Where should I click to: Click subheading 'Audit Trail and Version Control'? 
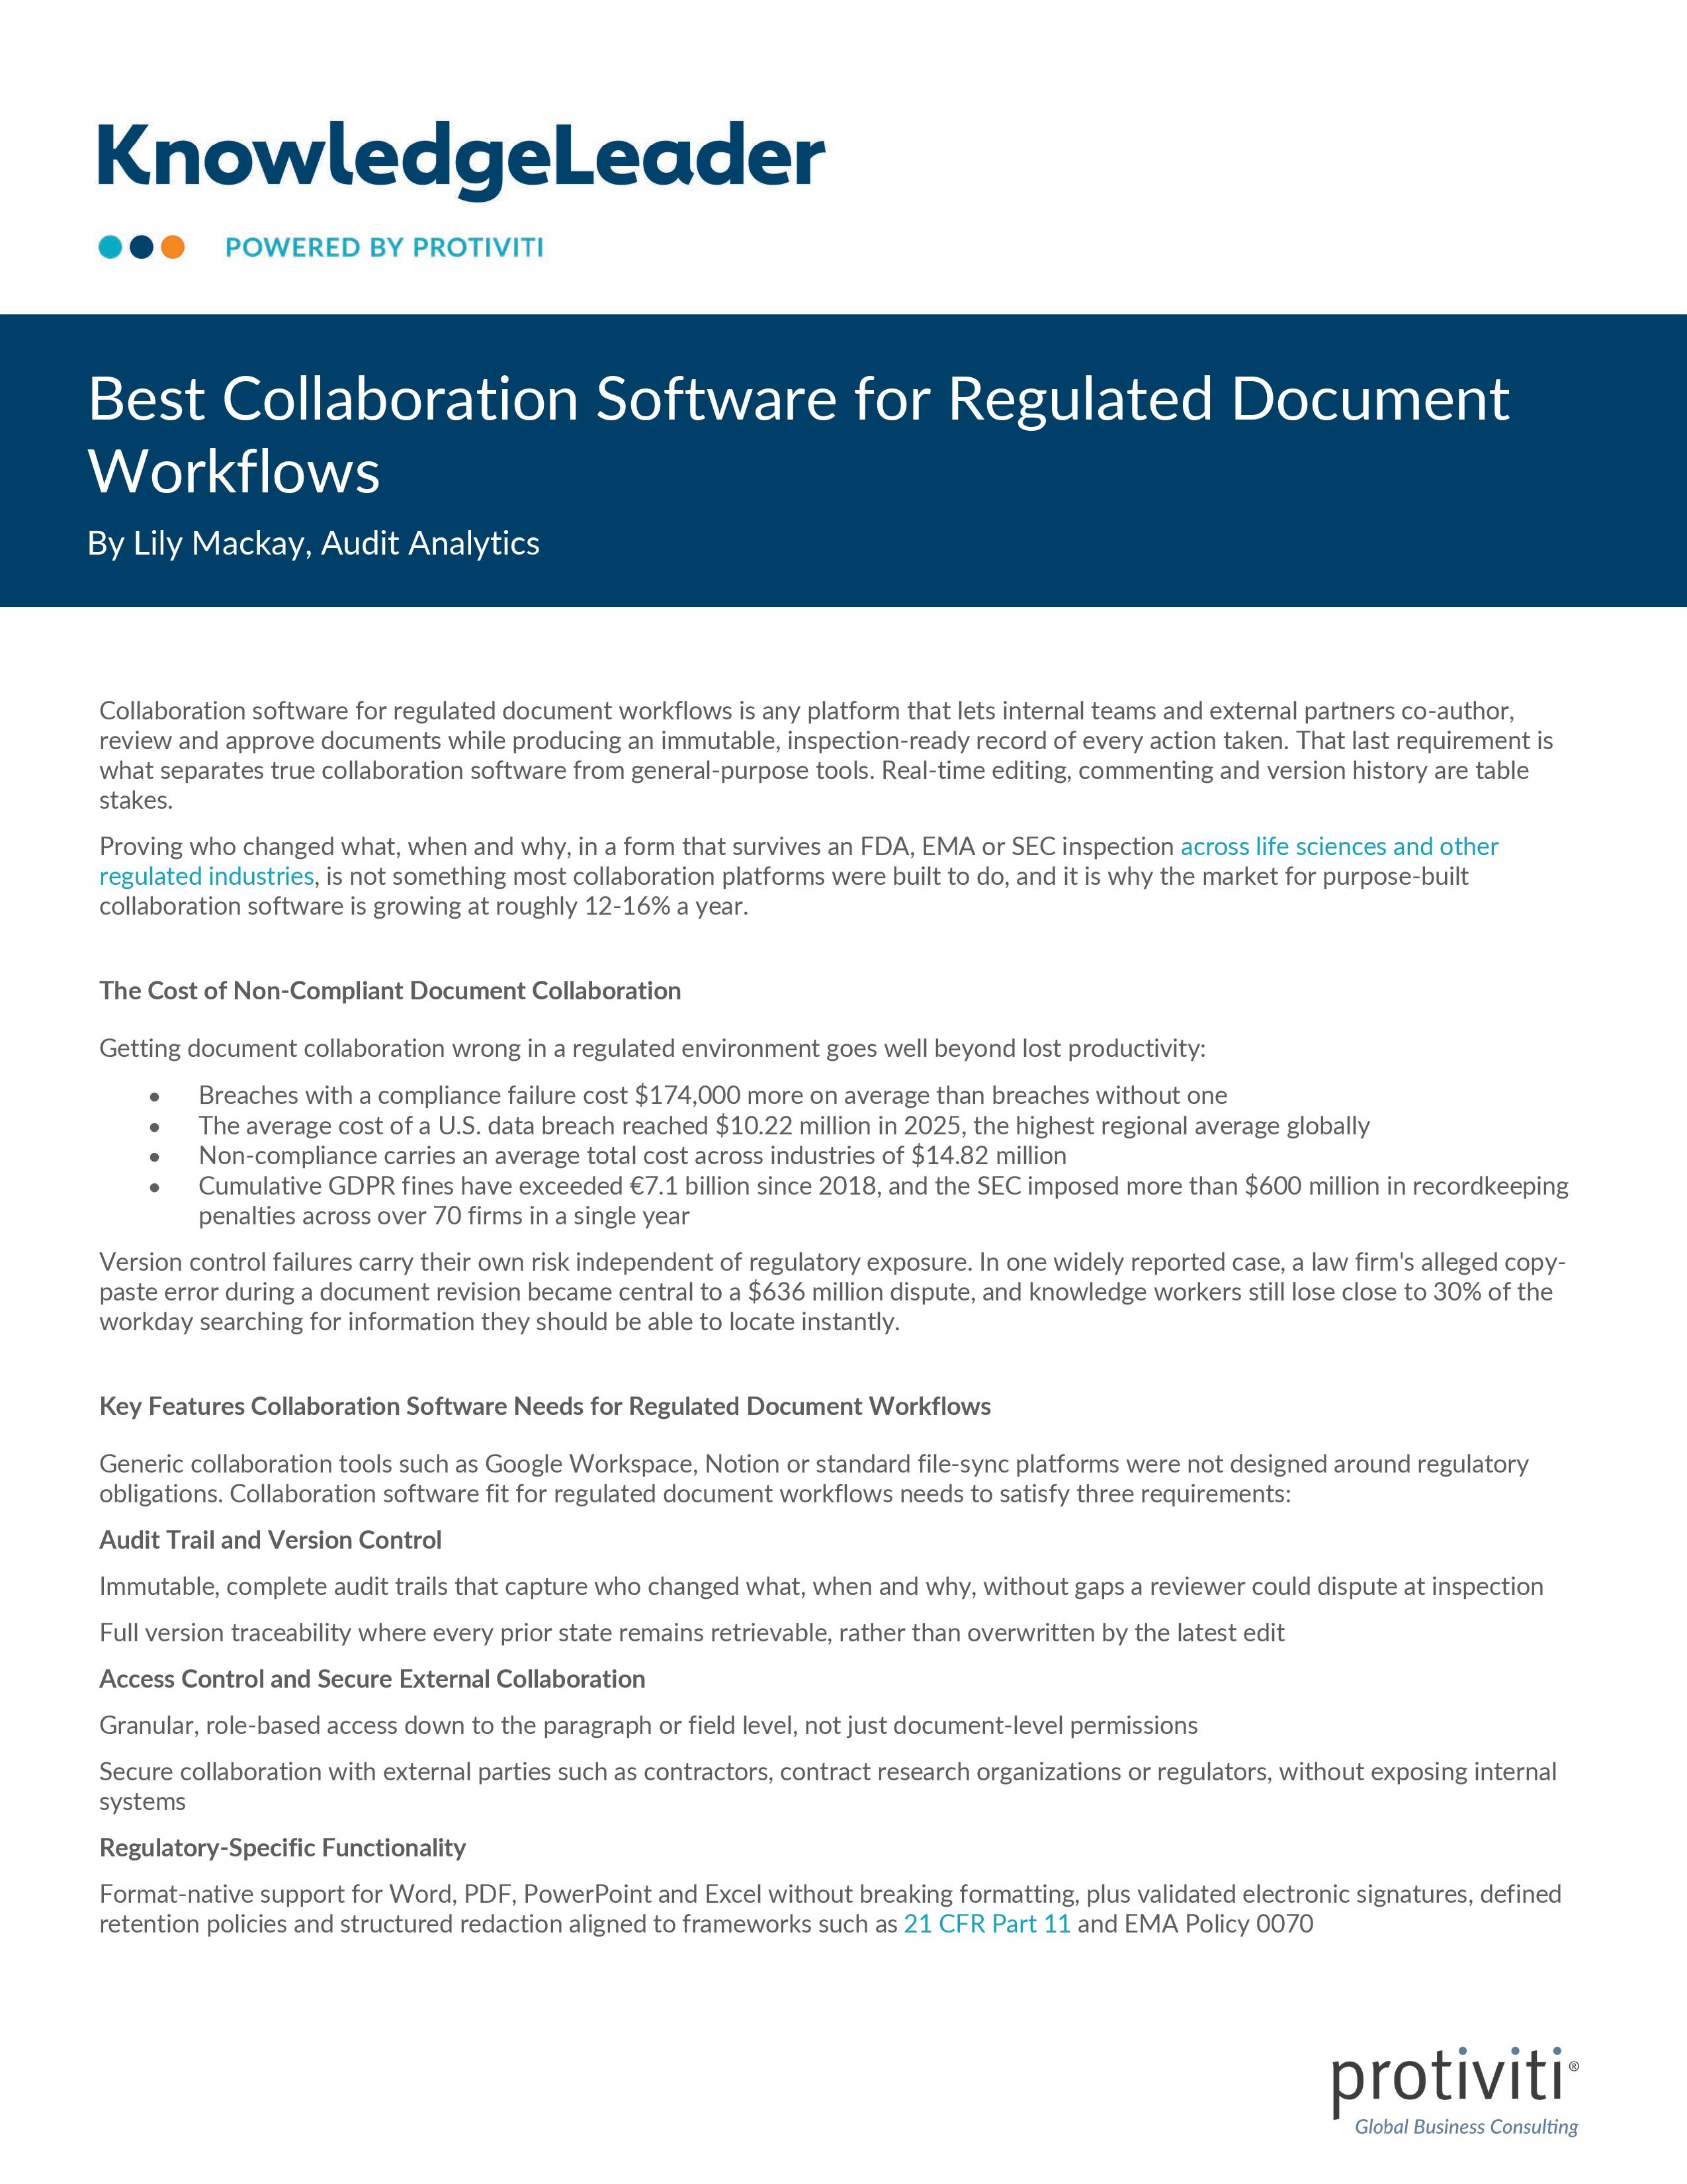pyautogui.click(x=270, y=1539)
